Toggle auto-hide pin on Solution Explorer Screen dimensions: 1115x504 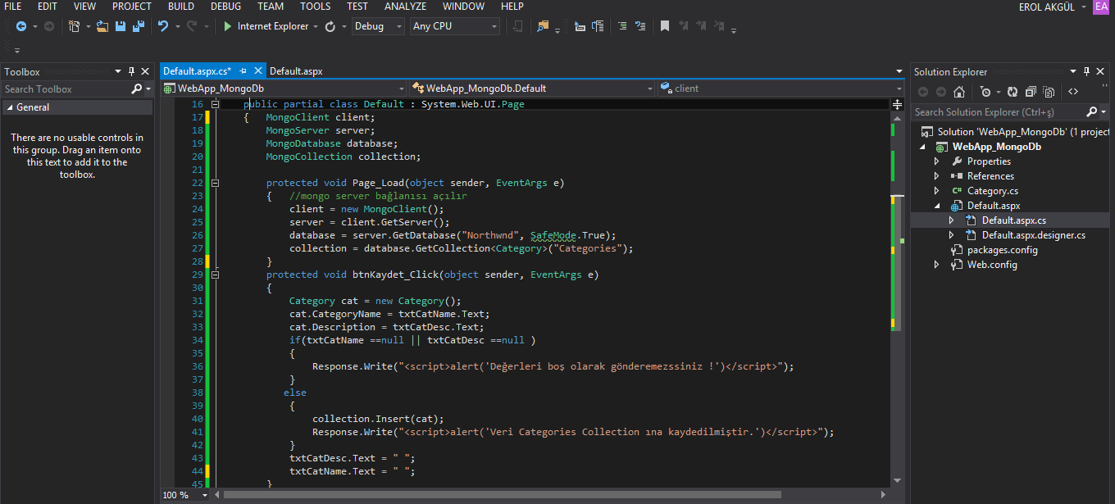[x=1087, y=71]
